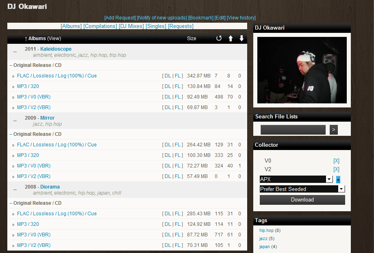374x253 pixels.
Task: Remove V2 from the Collector list
Action: pos(336,169)
